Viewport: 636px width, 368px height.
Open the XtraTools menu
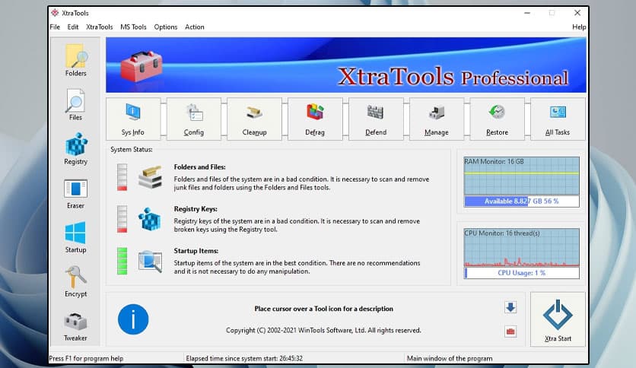tap(100, 27)
